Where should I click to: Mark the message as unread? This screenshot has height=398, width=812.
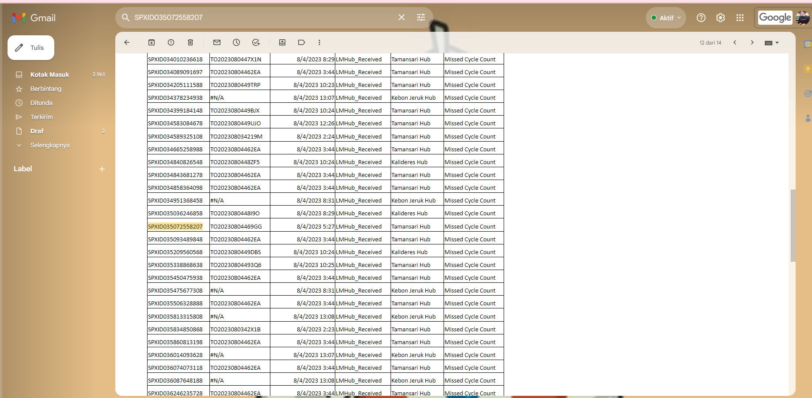click(x=217, y=42)
